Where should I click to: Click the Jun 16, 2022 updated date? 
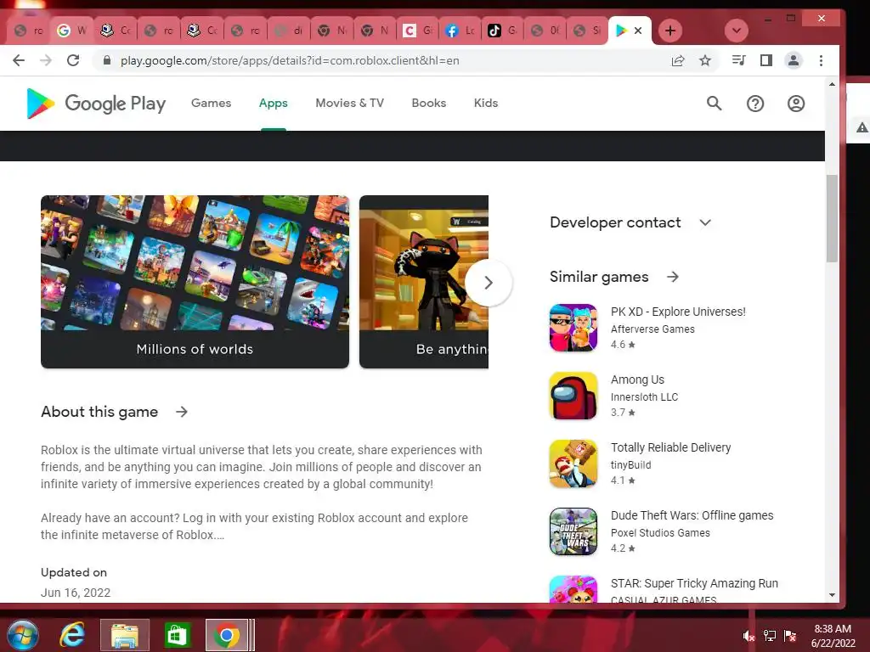tap(76, 593)
